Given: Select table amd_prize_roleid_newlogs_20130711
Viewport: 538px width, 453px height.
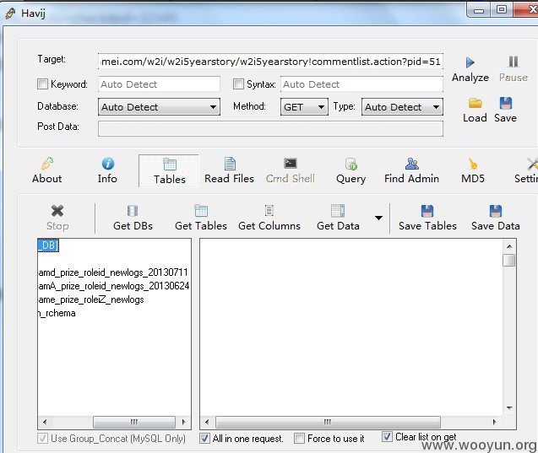Looking at the screenshot, I should point(113,272).
